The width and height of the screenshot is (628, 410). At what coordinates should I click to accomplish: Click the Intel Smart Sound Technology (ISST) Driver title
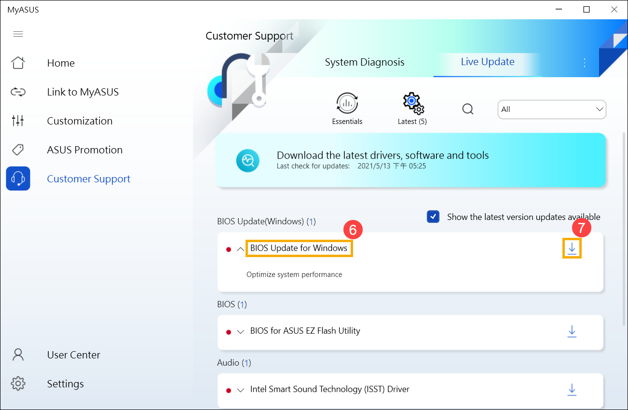330,389
